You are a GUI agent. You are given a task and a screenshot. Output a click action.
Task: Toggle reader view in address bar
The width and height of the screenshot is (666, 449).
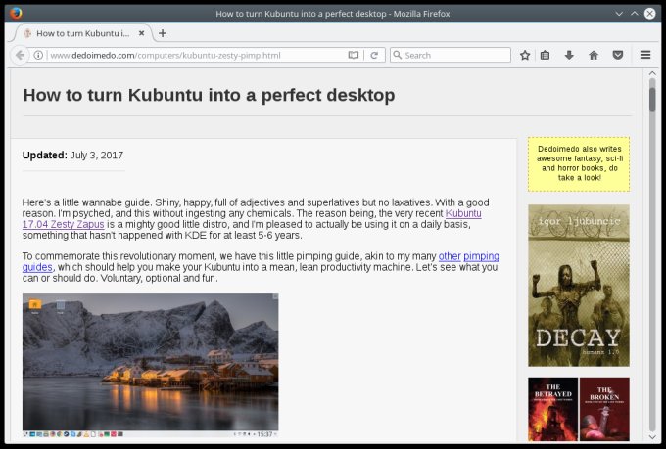click(354, 56)
